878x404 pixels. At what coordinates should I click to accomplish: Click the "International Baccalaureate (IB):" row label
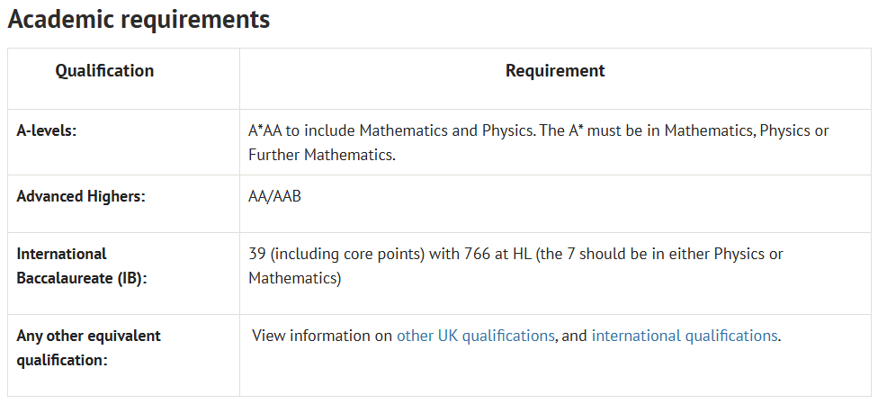81,266
